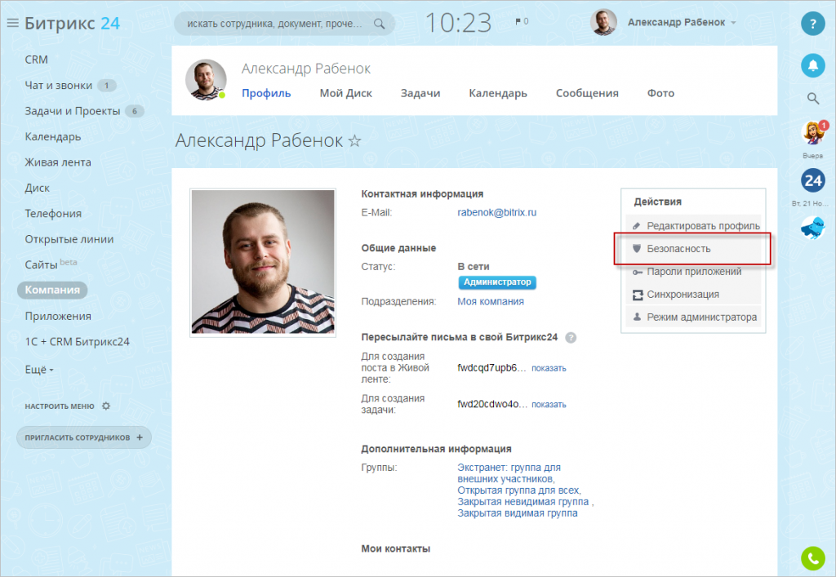Open Задачи и Проекты in the sidebar

pos(73,111)
